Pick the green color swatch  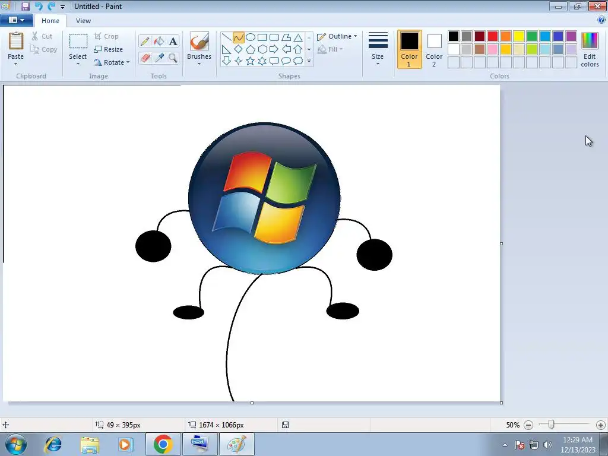tap(532, 36)
